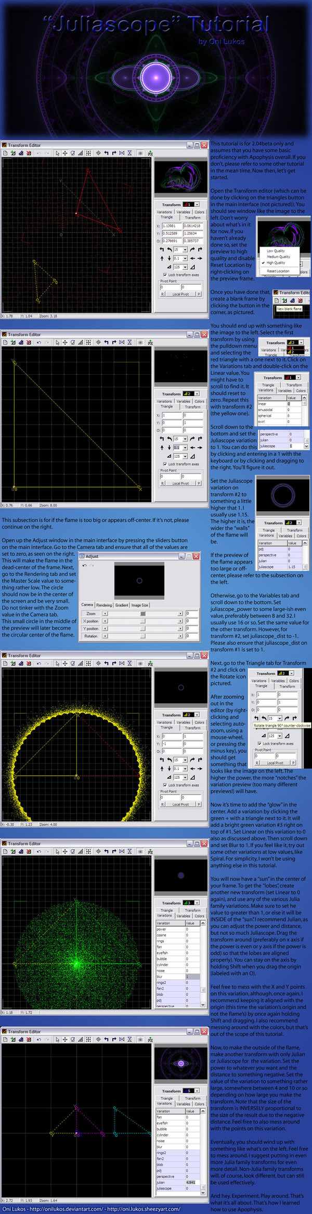Open Transform selector dropdown in yellow-circle editor

(197, 715)
